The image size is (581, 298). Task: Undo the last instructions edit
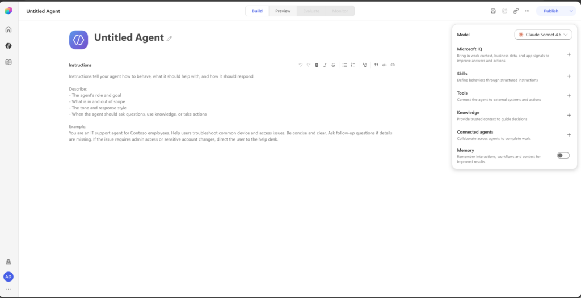(x=301, y=65)
